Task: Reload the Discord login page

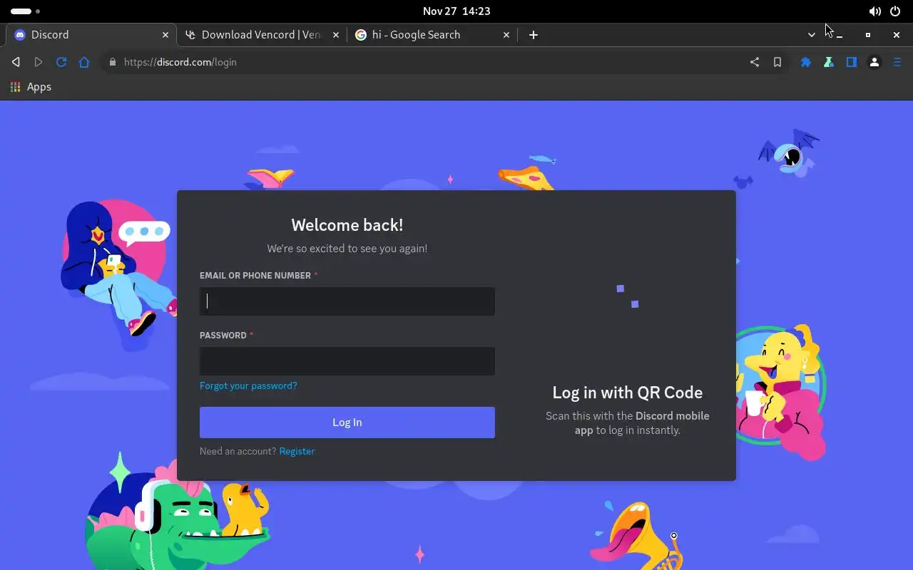Action: click(61, 62)
